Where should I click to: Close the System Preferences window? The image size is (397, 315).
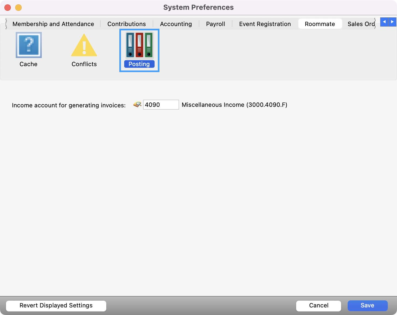[8, 8]
